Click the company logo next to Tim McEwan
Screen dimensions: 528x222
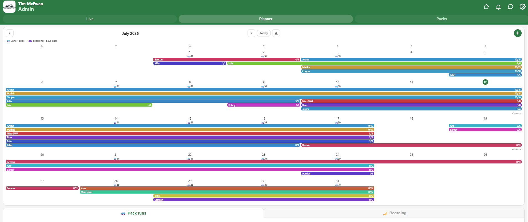click(x=9, y=7)
